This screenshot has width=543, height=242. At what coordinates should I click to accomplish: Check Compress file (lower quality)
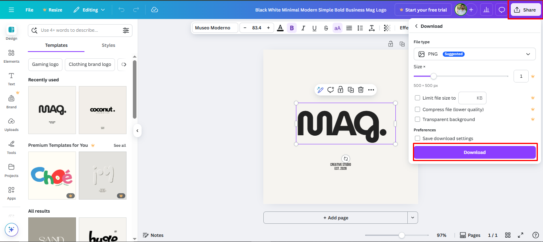point(417,109)
